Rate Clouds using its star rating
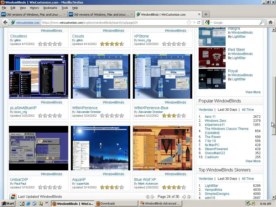 coord(112,44)
